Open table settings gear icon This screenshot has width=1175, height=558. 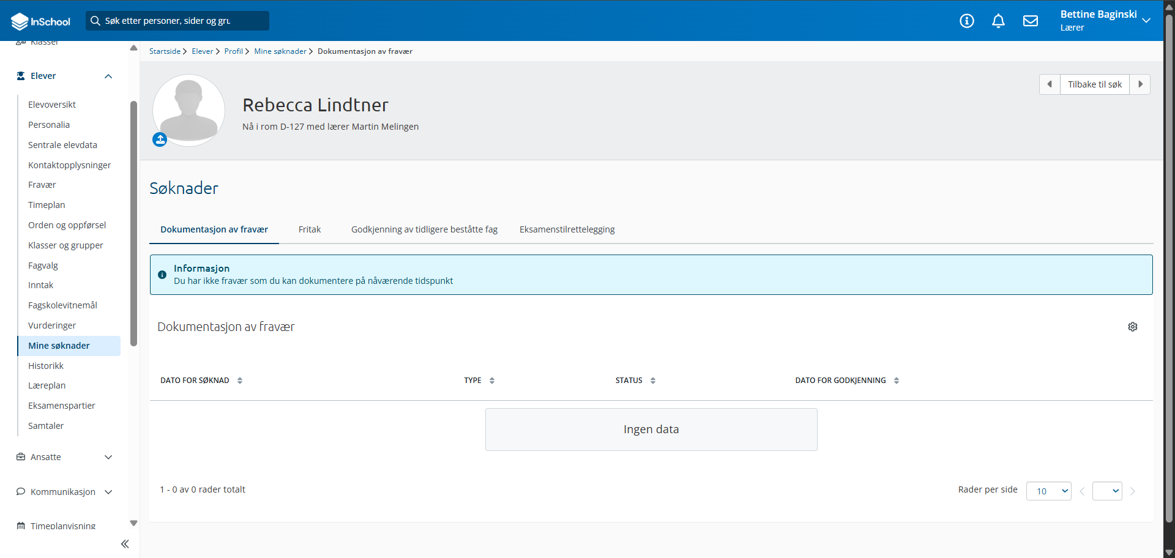[x=1133, y=327]
